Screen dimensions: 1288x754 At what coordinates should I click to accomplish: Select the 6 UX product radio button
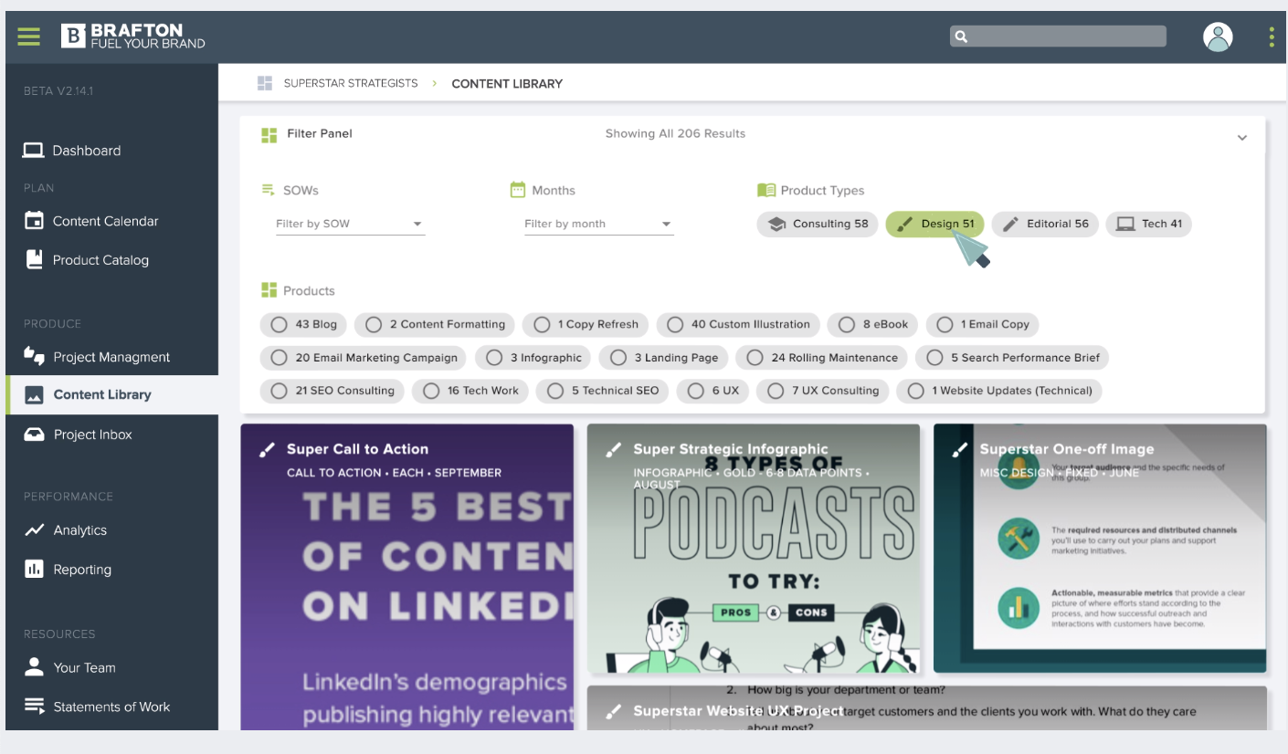694,390
